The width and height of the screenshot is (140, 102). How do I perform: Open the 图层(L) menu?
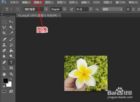tap(49, 2)
